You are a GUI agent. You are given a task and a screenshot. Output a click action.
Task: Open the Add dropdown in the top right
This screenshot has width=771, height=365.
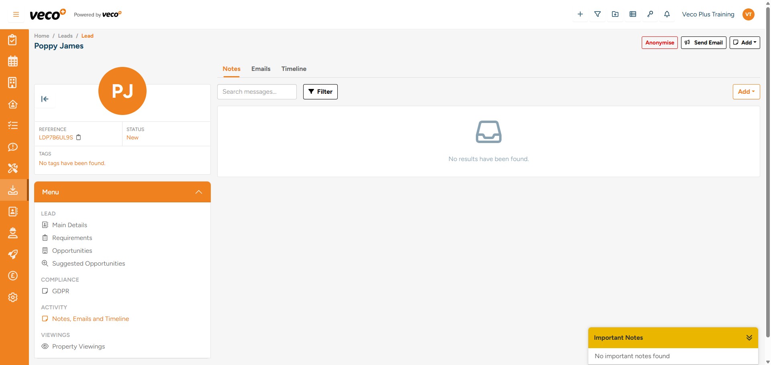coord(744,42)
